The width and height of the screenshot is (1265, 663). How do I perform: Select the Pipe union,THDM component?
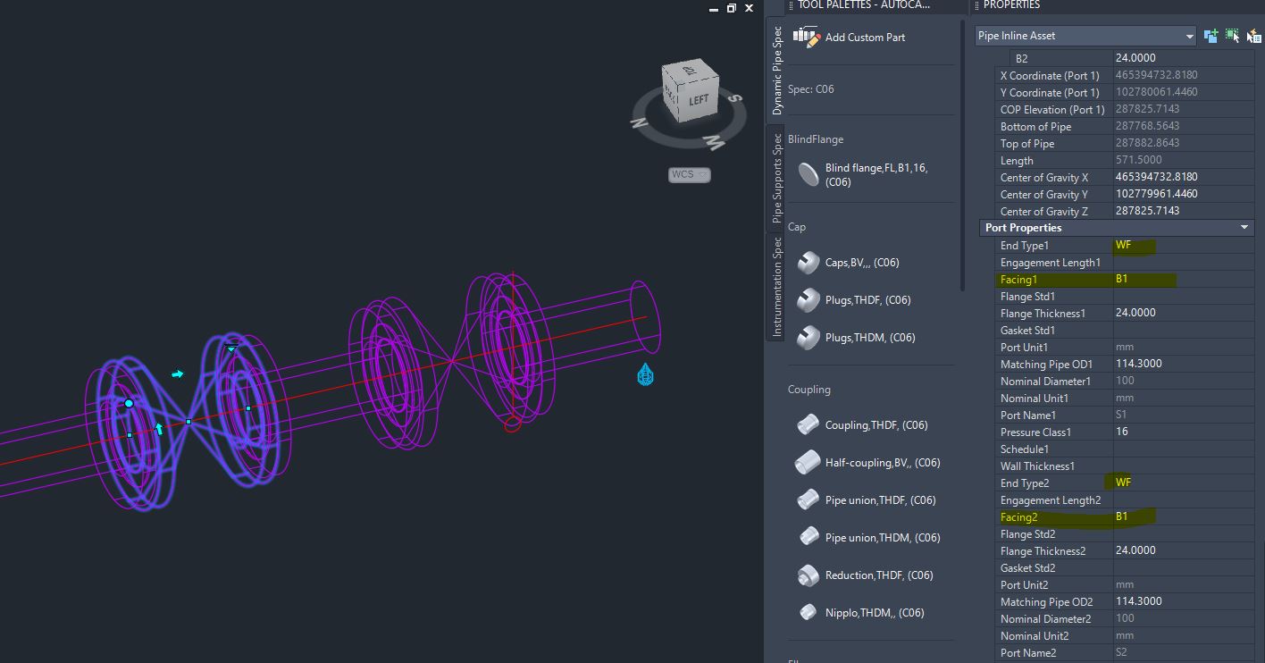pyautogui.click(x=863, y=537)
